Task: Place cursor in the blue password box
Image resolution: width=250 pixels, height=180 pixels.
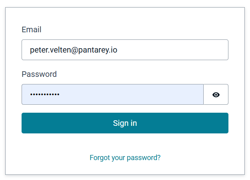Action: [x=112, y=95]
